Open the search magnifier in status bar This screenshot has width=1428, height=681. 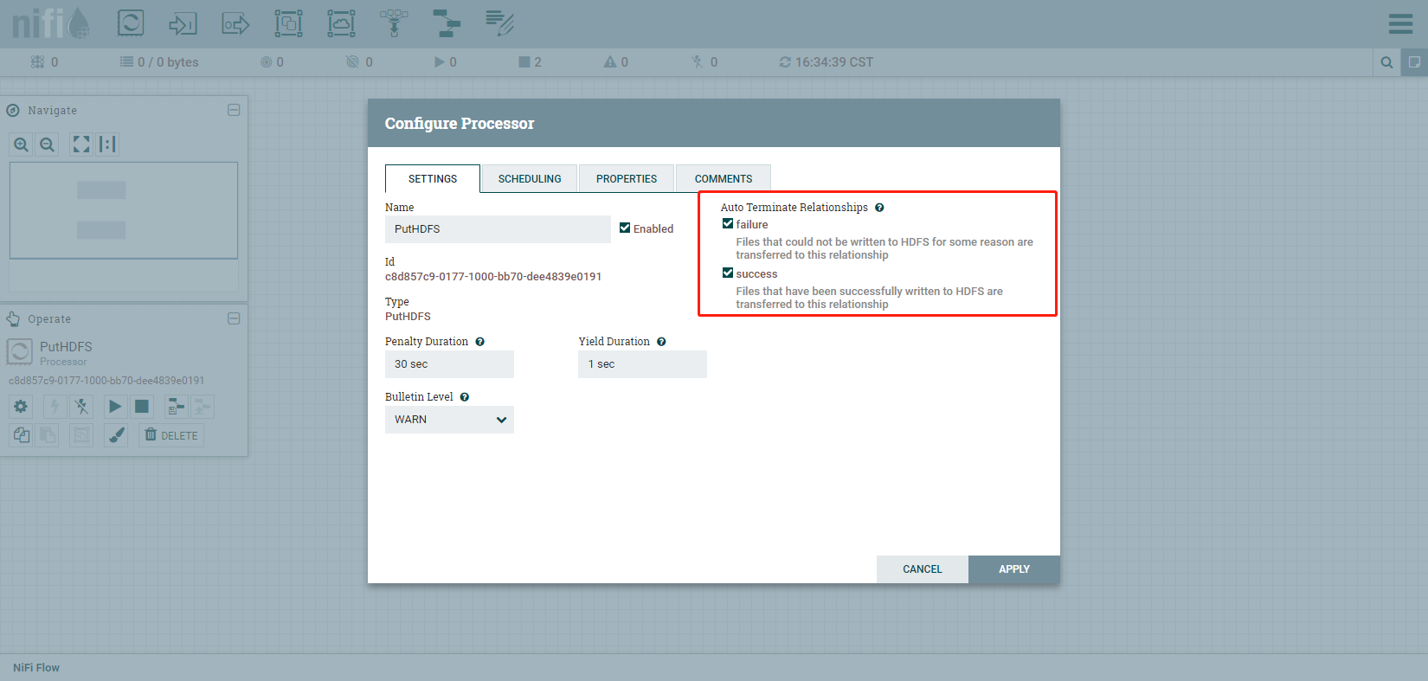[1386, 62]
